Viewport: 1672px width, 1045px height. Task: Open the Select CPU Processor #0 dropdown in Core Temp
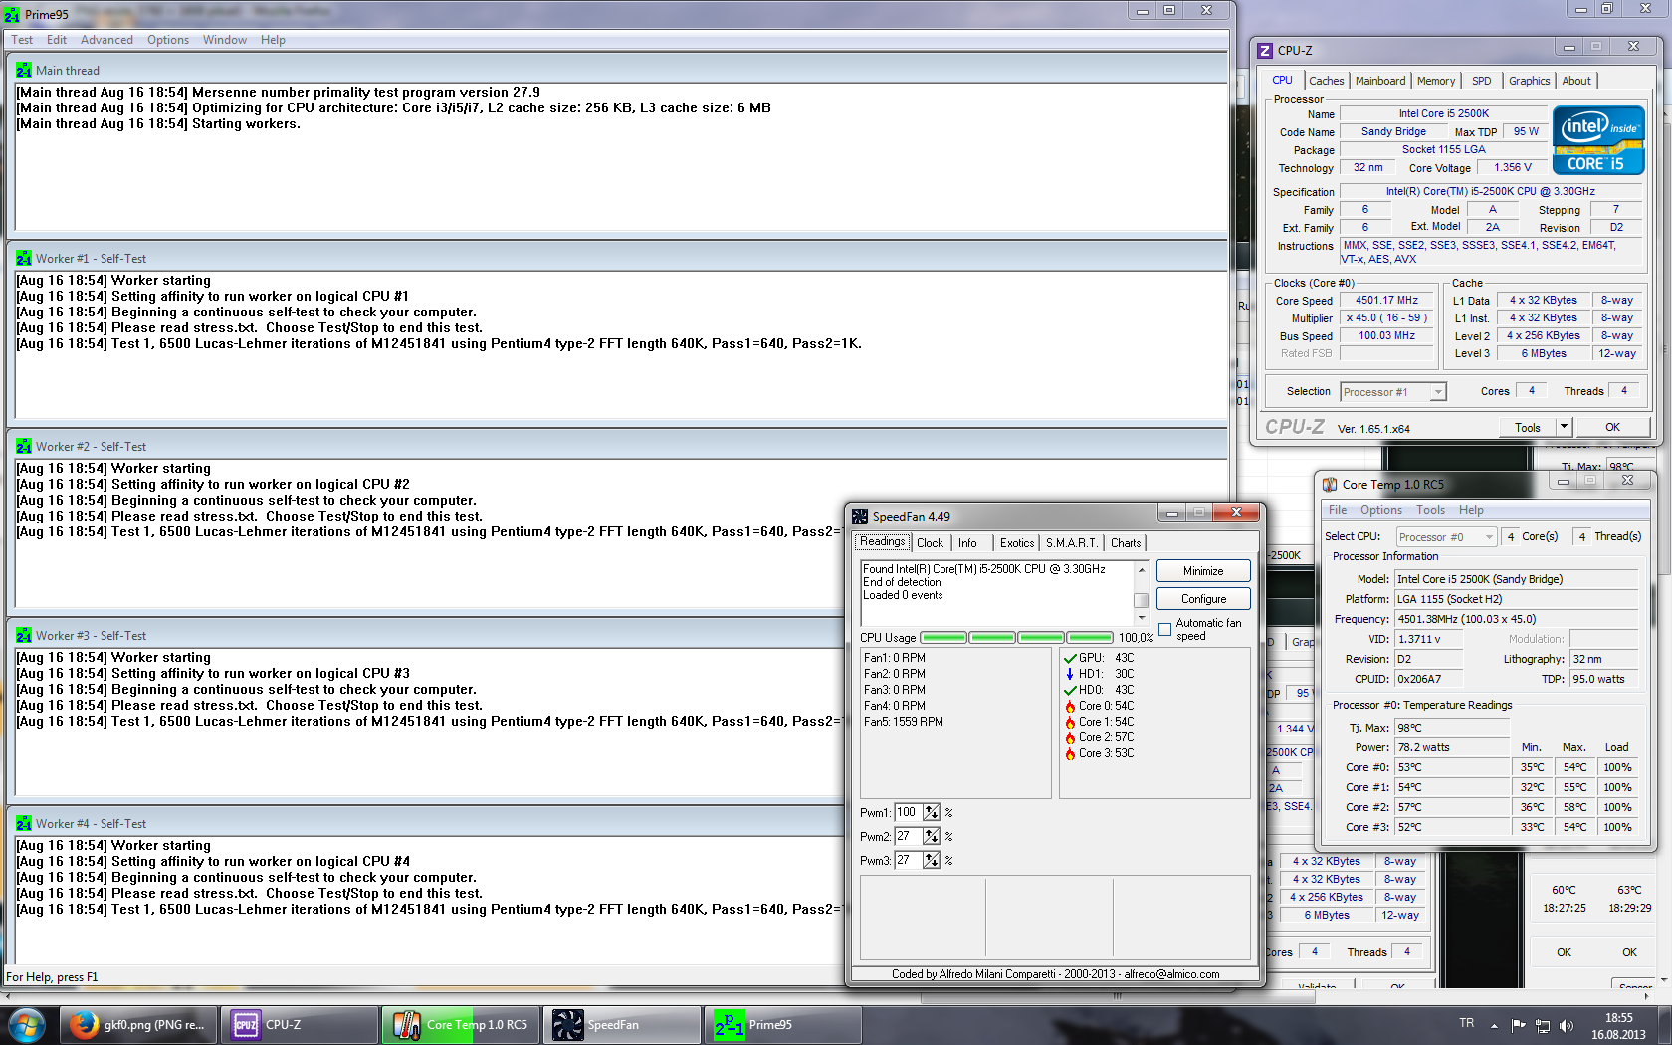click(x=1446, y=537)
